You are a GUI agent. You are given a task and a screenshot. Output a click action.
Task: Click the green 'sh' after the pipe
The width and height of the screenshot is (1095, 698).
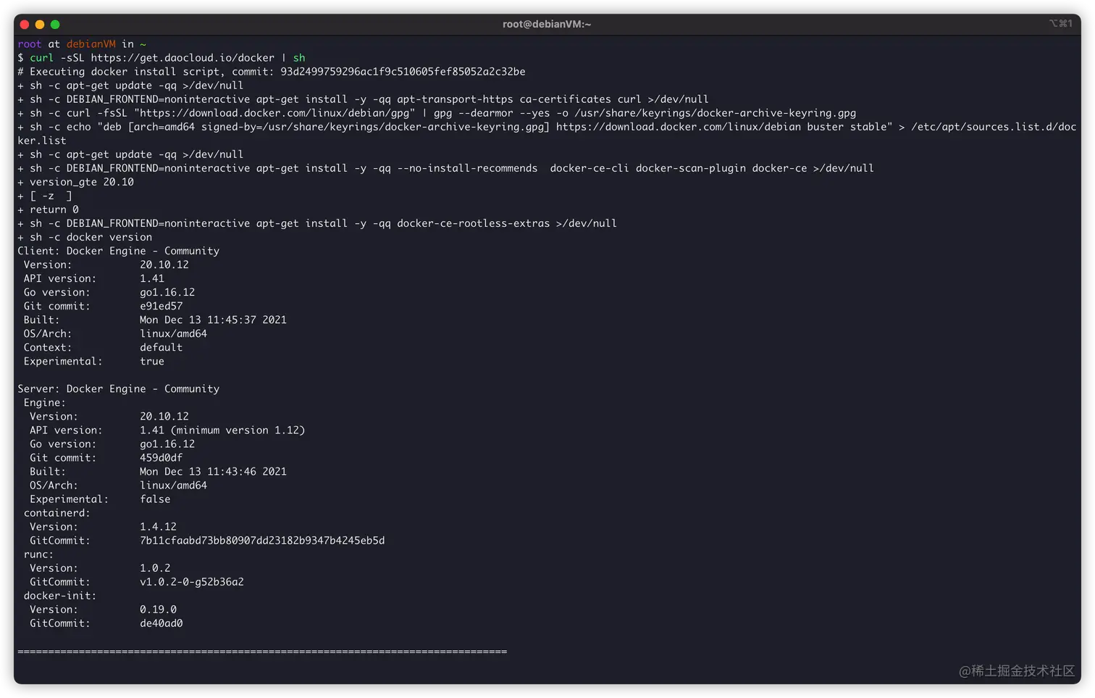(x=299, y=58)
